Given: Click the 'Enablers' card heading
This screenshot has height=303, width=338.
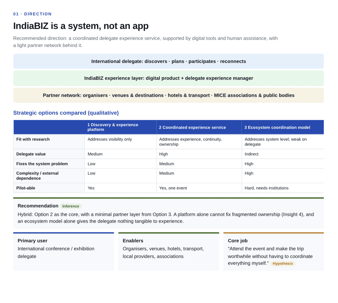Looking at the screenshot, I should [133, 241].
